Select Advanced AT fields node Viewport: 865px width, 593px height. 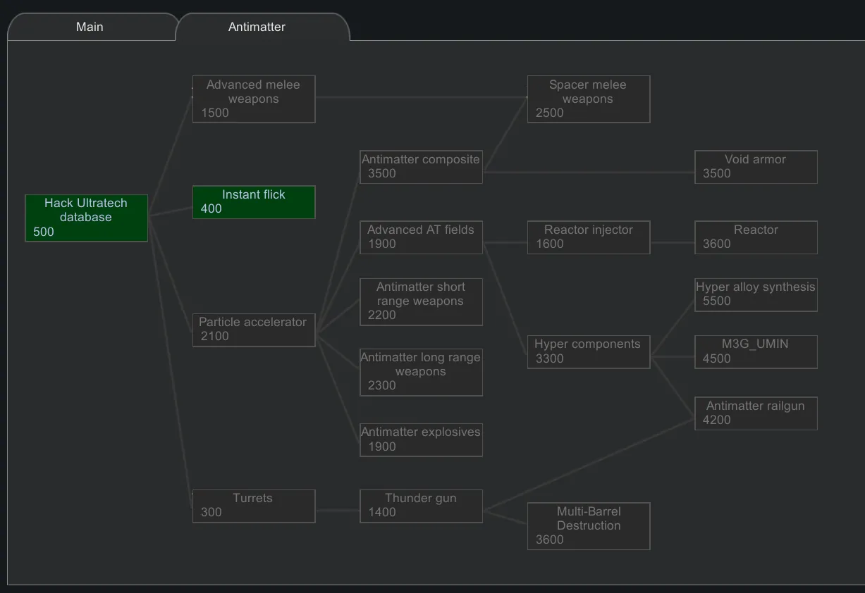[421, 237]
